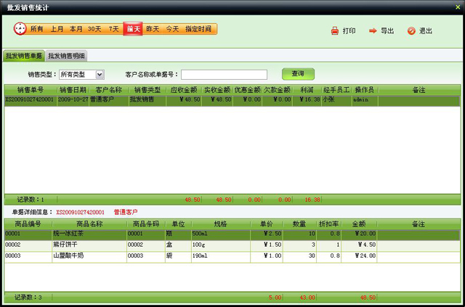Click the printer icon for 打印
The width and height of the screenshot is (465, 307).
(x=335, y=31)
